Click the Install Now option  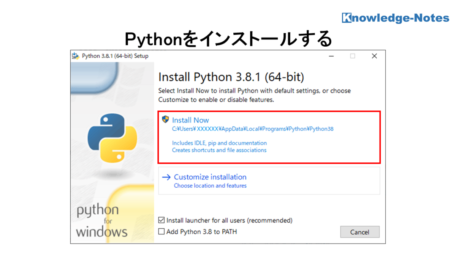click(269, 137)
